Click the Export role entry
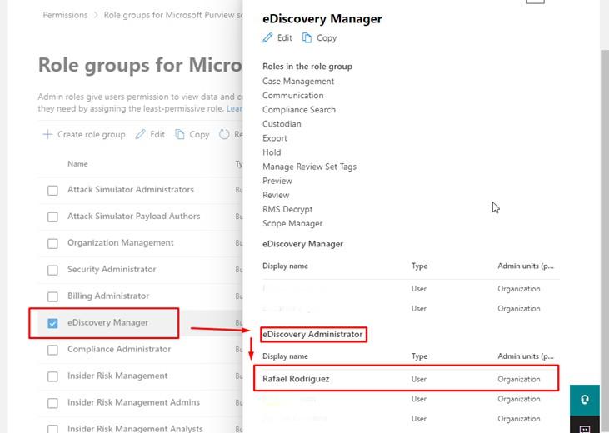 click(x=275, y=138)
